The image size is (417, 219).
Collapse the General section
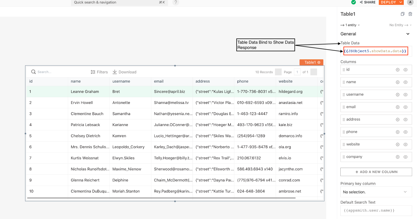[x=408, y=34]
